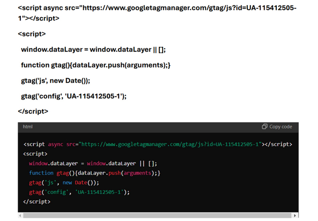Click the standalone <script> tag in code block
This screenshot has width=318, height=221.
point(35,154)
